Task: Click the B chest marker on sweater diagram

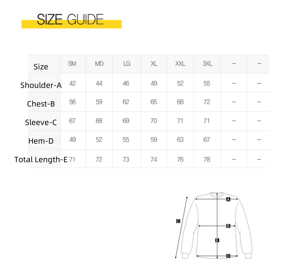Action: tap(228, 226)
